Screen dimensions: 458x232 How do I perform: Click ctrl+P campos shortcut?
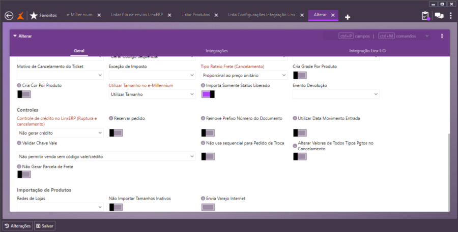tap(354, 36)
